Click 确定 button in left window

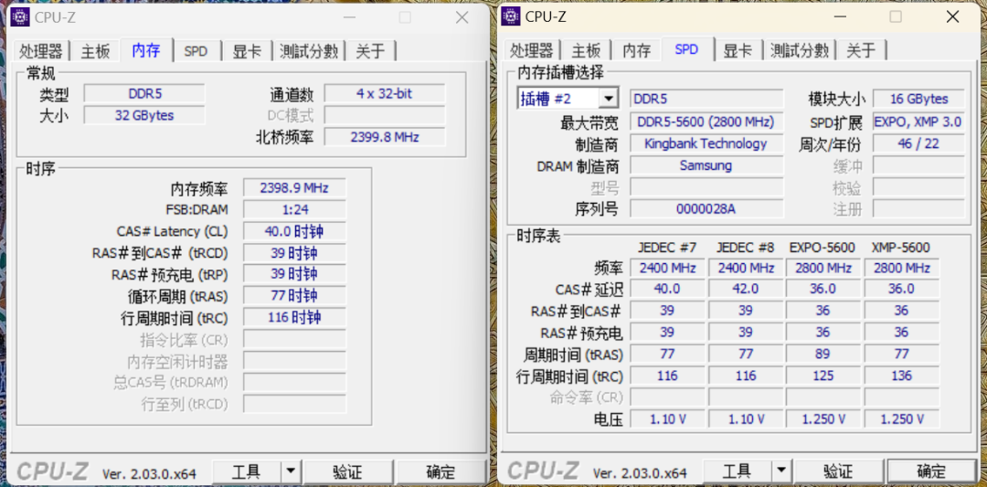pos(440,471)
